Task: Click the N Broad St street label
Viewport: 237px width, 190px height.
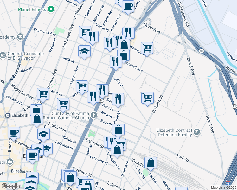Action: (15, 72)
